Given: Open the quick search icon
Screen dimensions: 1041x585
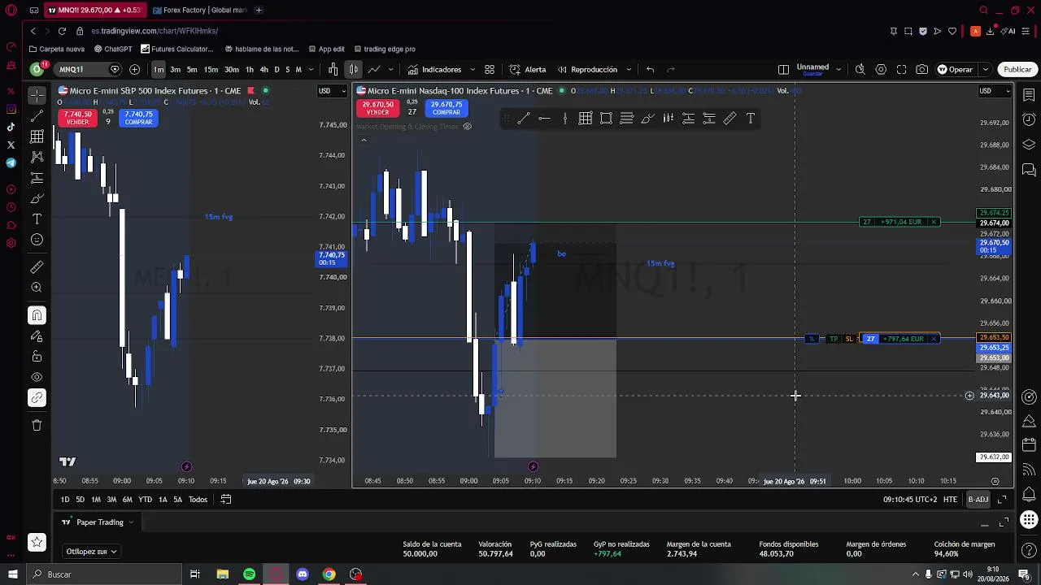Looking at the screenshot, I should pyautogui.click(x=860, y=69).
